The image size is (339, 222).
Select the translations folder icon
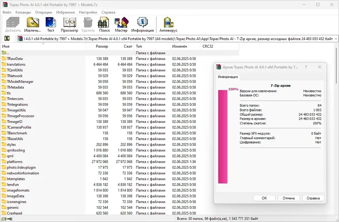pos(4,64)
